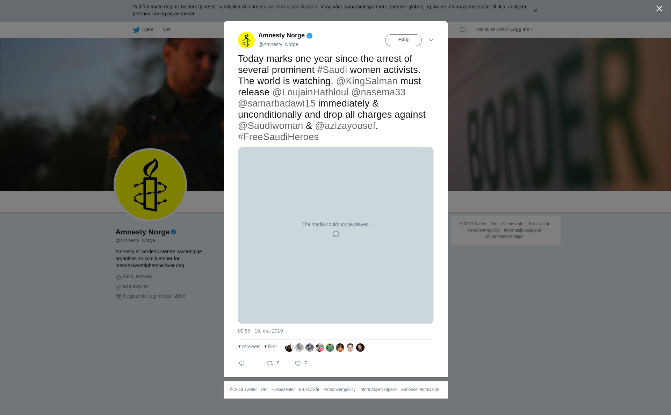Image resolution: width=671 pixels, height=415 pixels.
Task: Expand the tweet options chevron
Action: click(431, 40)
